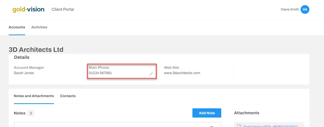Click the Sarah Jones account manager value

tap(24, 73)
